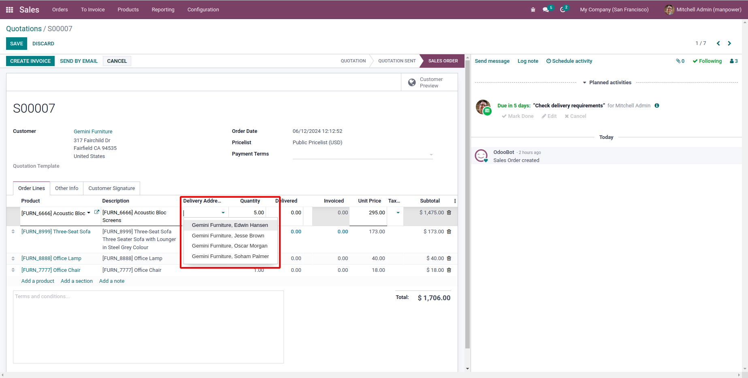Click CREATE INVOICE button
This screenshot has width=748, height=378.
click(30, 61)
